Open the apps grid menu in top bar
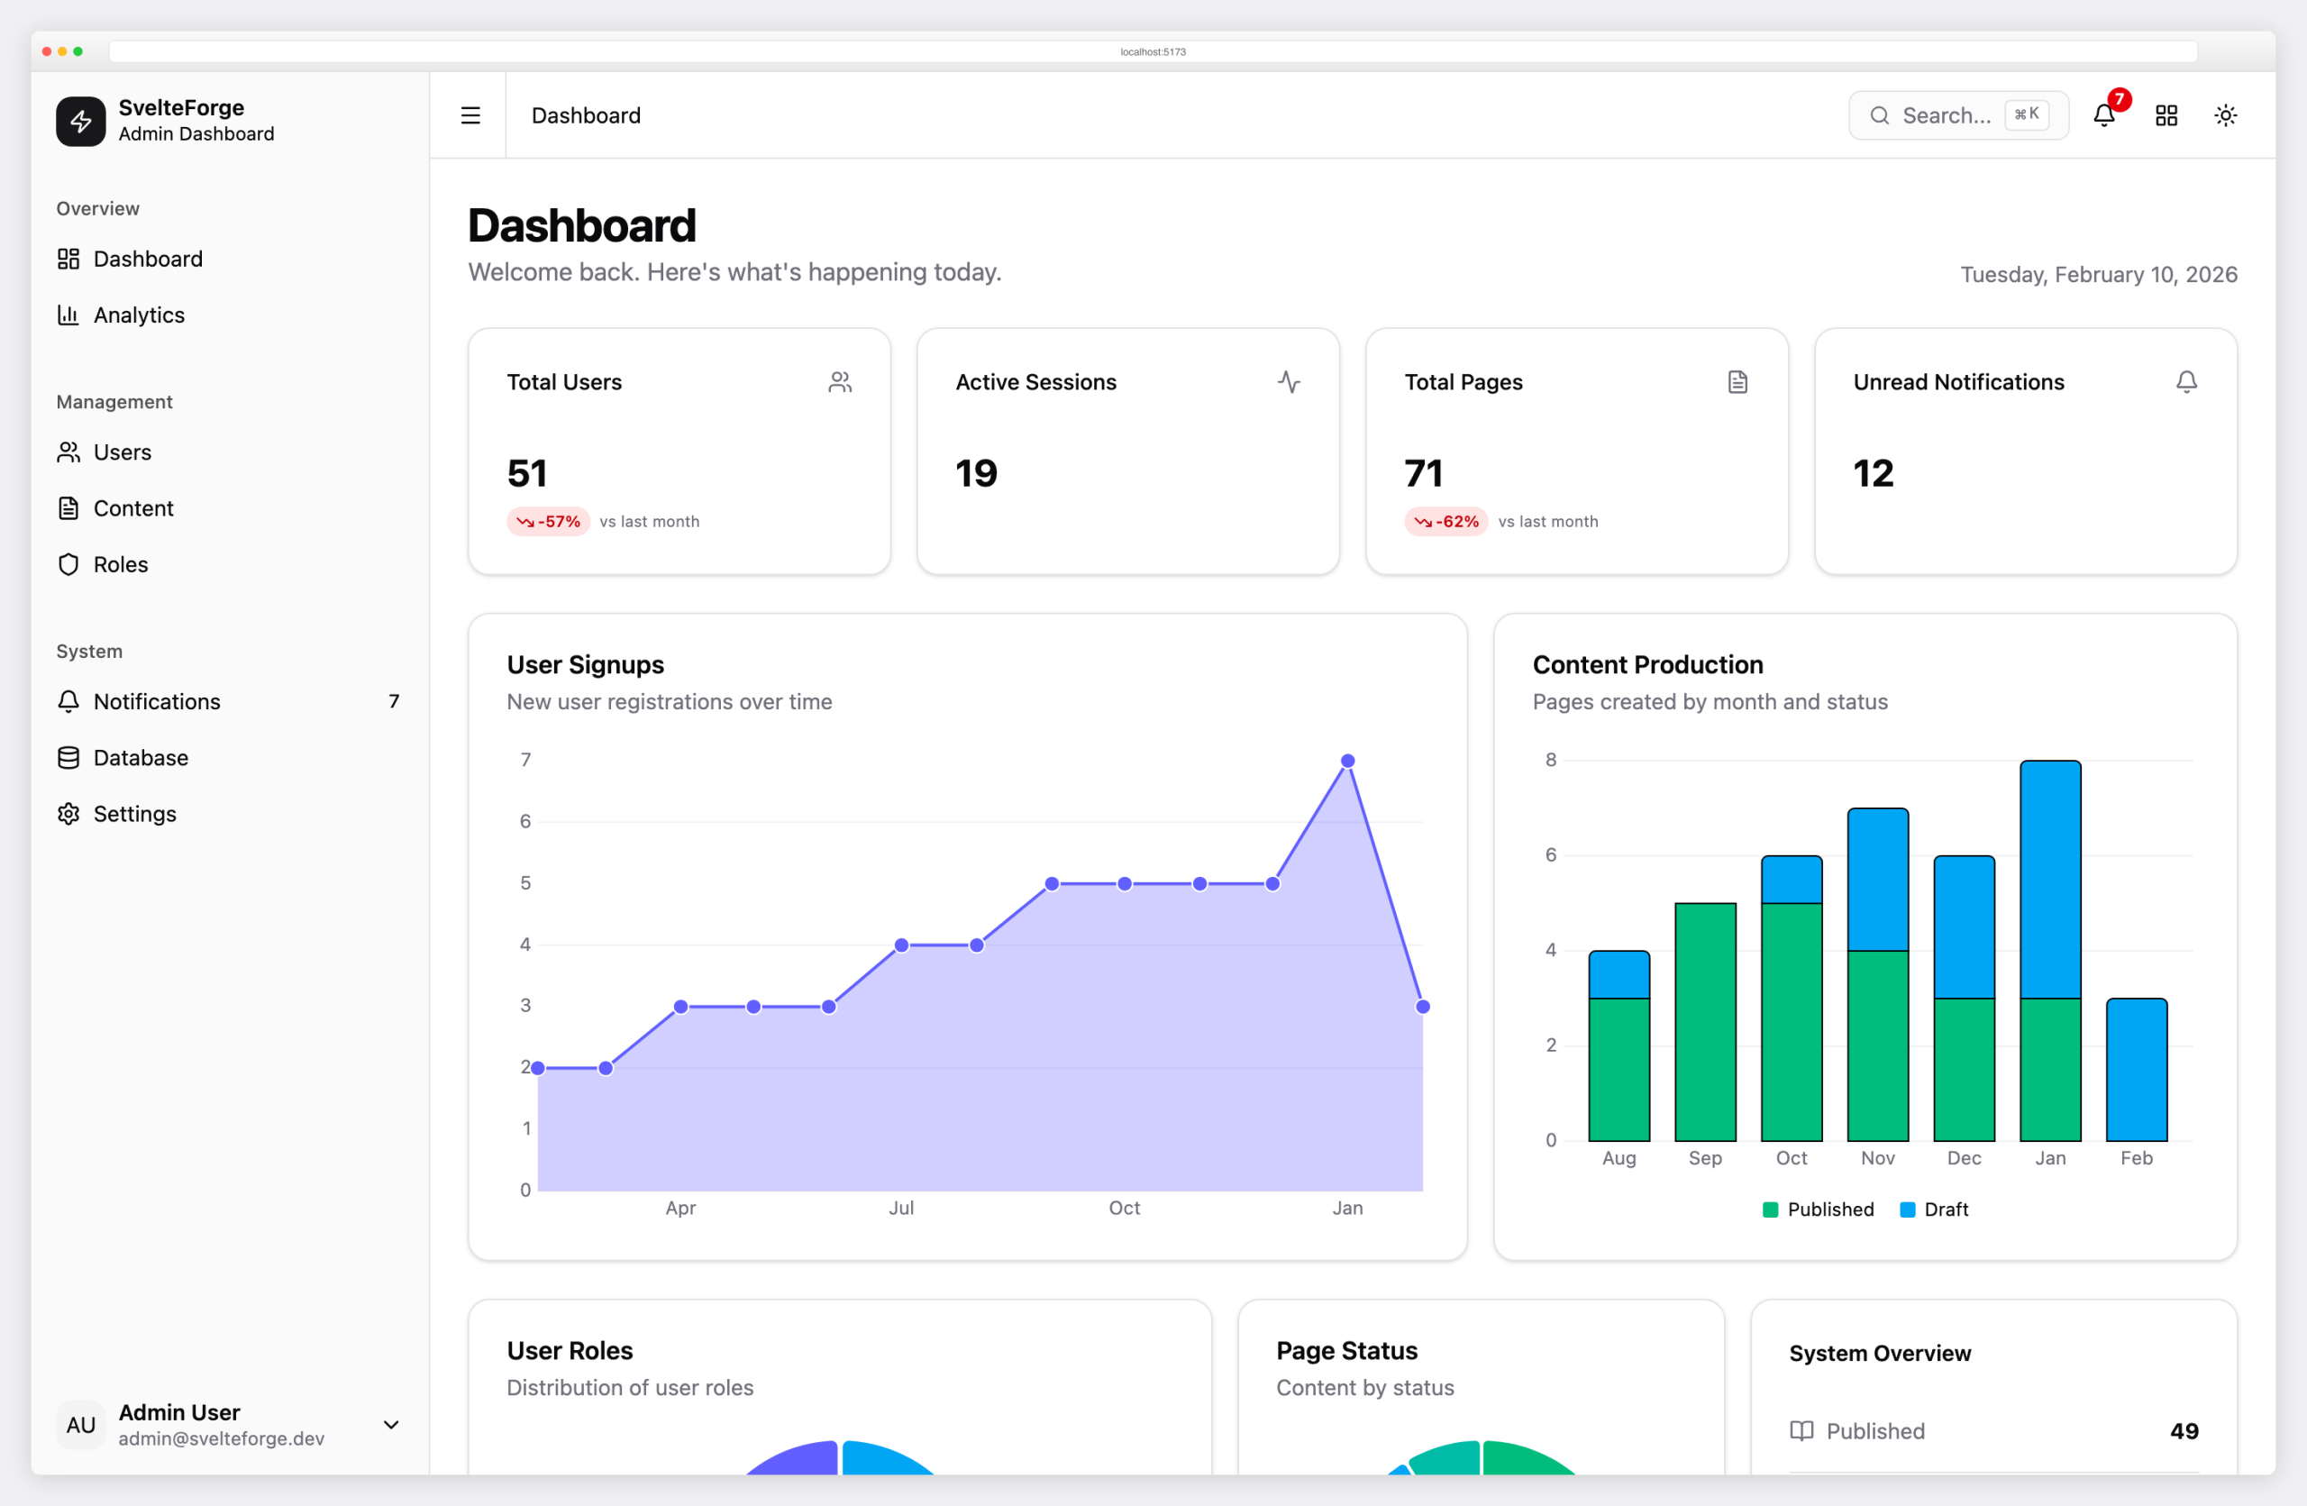 tap(2166, 114)
